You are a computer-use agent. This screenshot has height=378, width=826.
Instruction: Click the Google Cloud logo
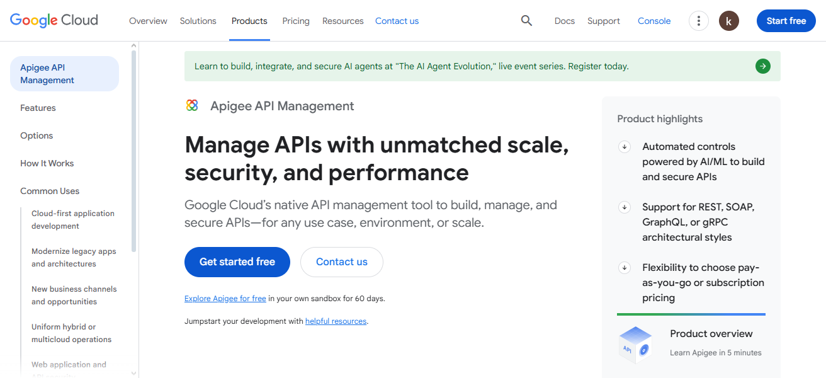[54, 20]
